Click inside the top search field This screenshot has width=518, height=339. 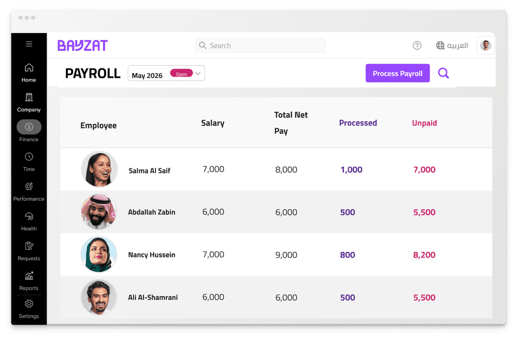click(261, 46)
